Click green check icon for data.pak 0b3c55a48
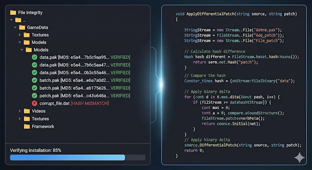 pos(34,72)
